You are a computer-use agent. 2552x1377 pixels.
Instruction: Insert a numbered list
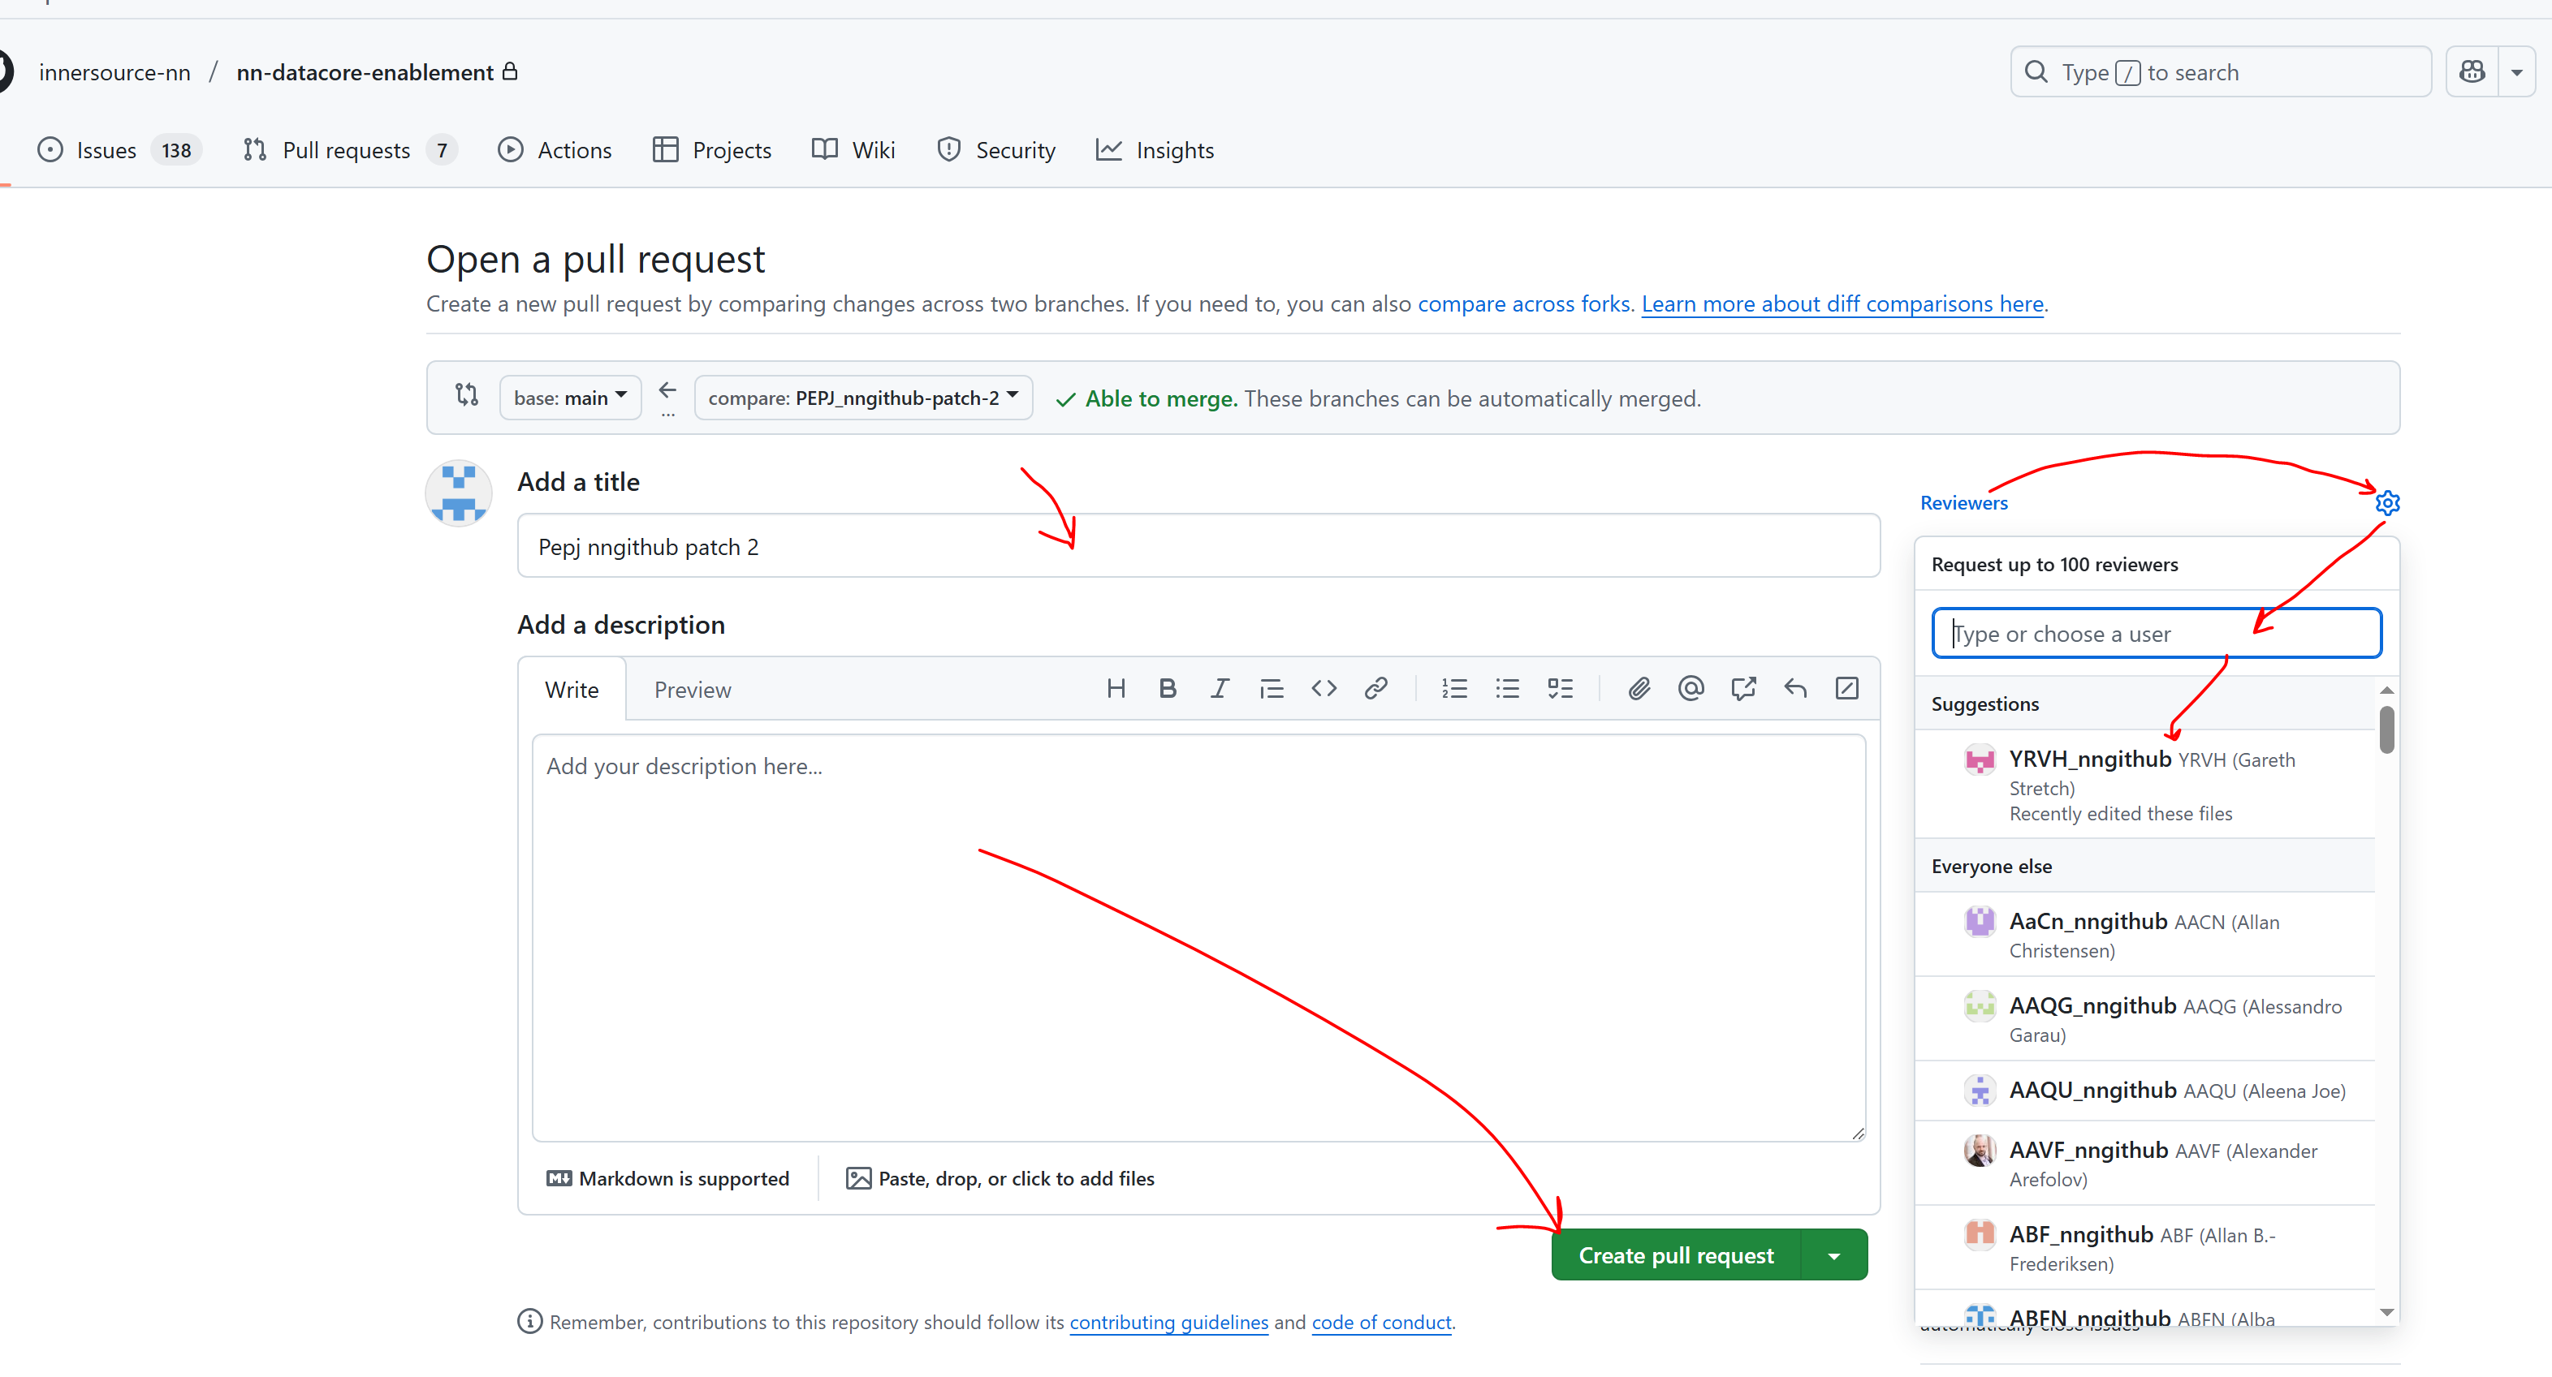pyautogui.click(x=1454, y=689)
